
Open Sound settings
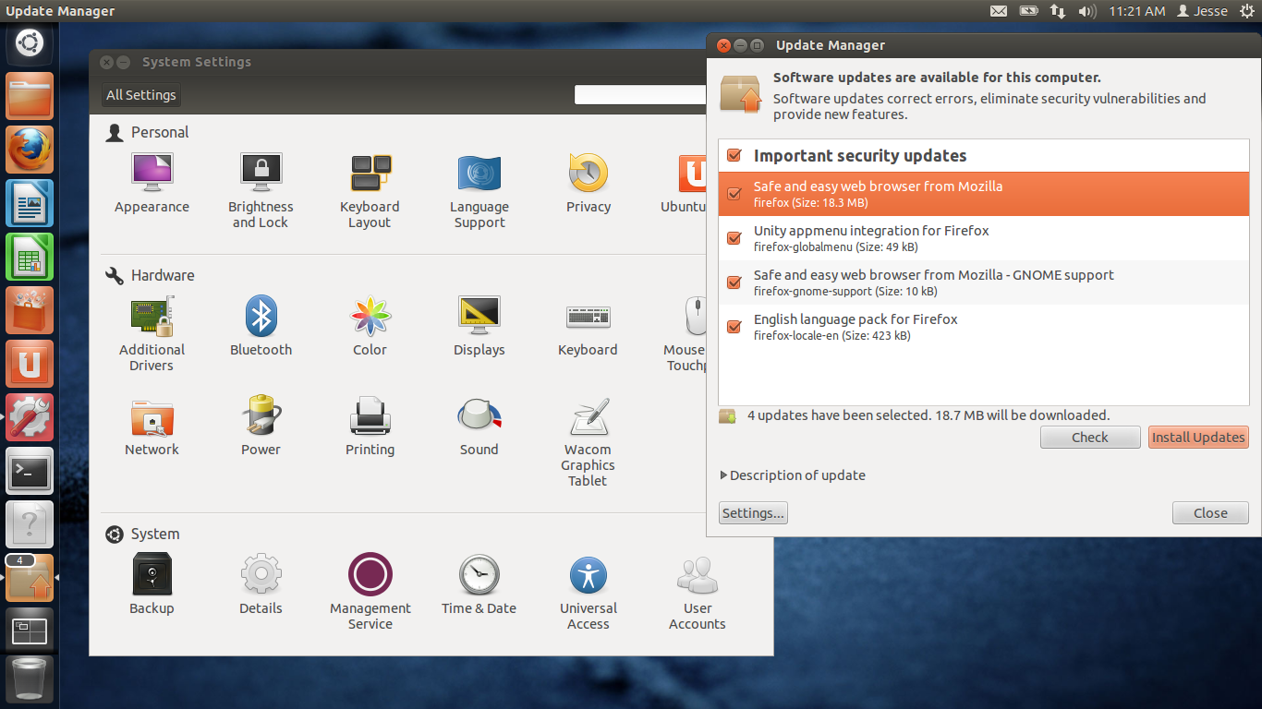(x=479, y=426)
